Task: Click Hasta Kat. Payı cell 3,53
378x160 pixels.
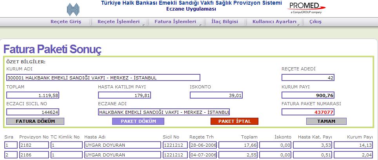Action: (313, 145)
